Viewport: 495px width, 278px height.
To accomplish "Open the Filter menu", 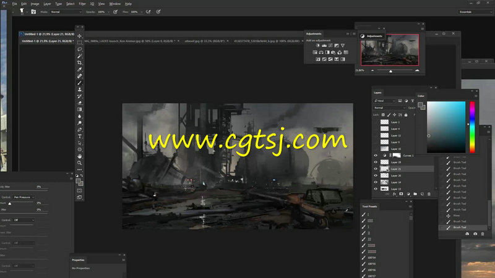I will (x=82, y=4).
